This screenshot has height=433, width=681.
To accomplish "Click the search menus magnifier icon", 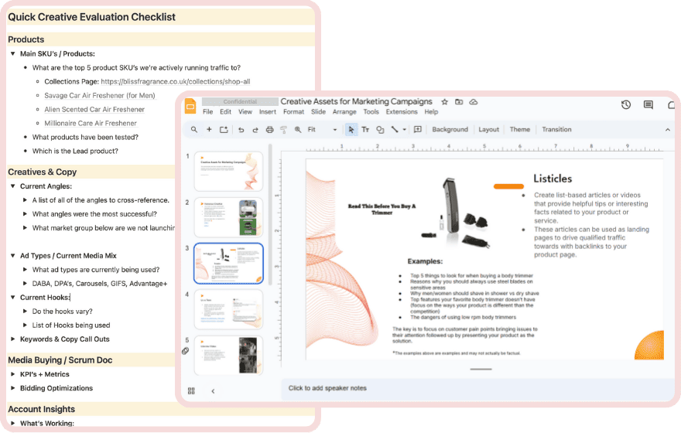I will coord(194,129).
